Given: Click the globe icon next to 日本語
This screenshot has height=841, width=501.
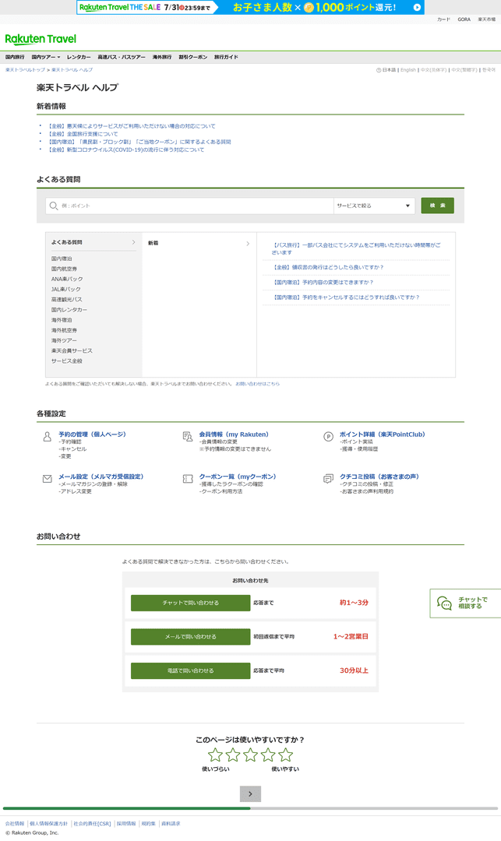Looking at the screenshot, I should 379,70.
